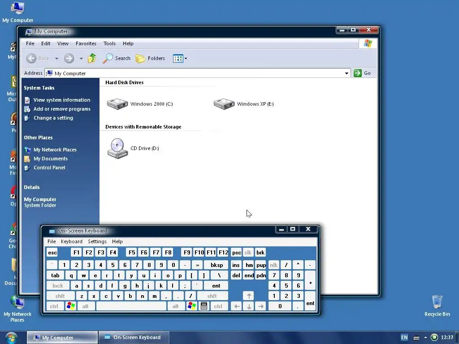This screenshot has height=344, width=459.
Task: Toggle the right shft key
Action: pyautogui.click(x=212, y=296)
